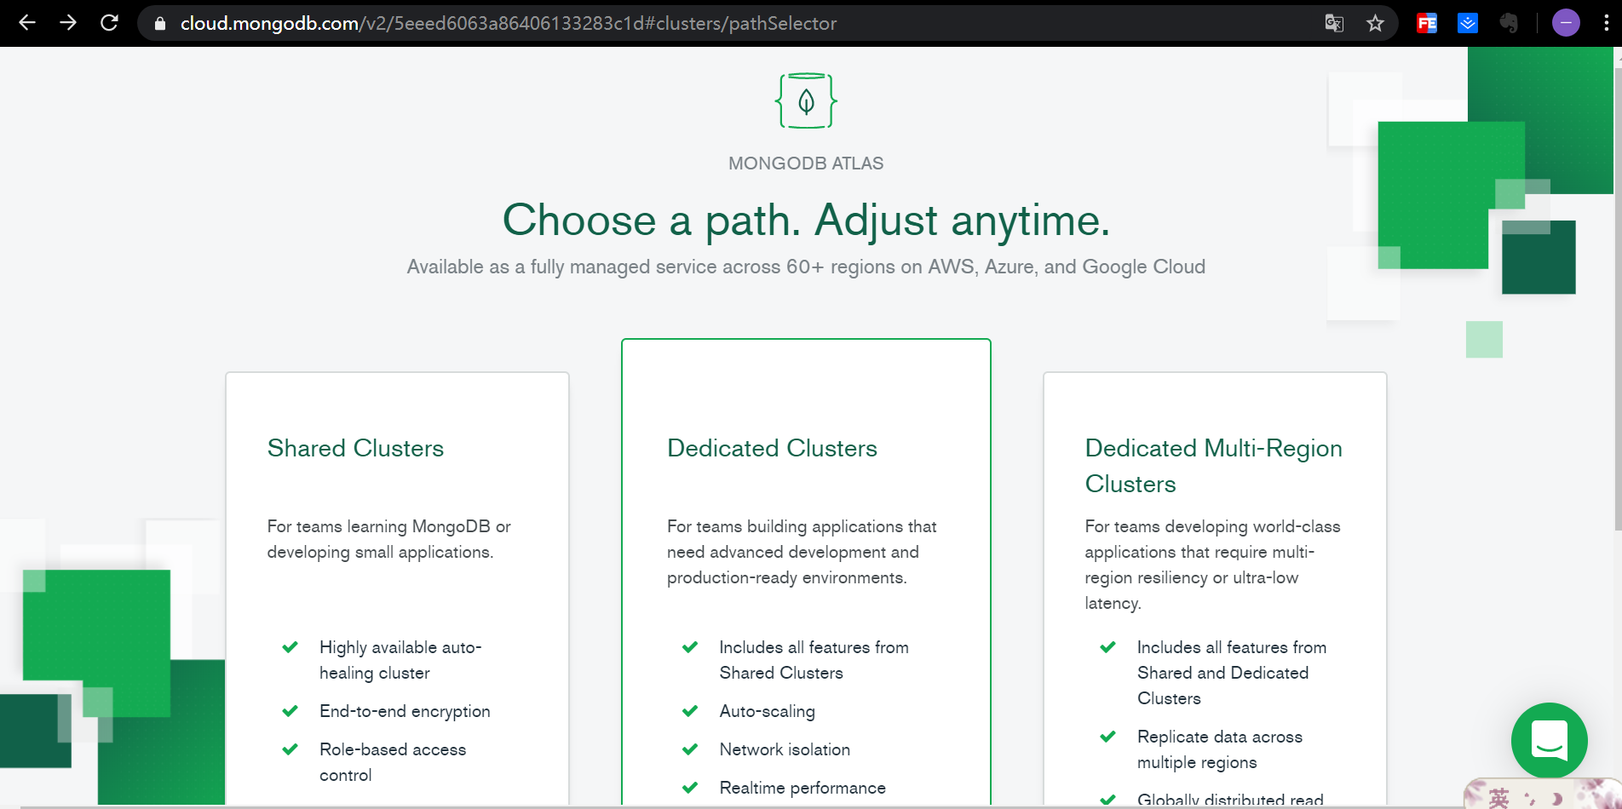Click the "MONGODB ATLAS" label
The image size is (1622, 809).
pyautogui.click(x=806, y=164)
